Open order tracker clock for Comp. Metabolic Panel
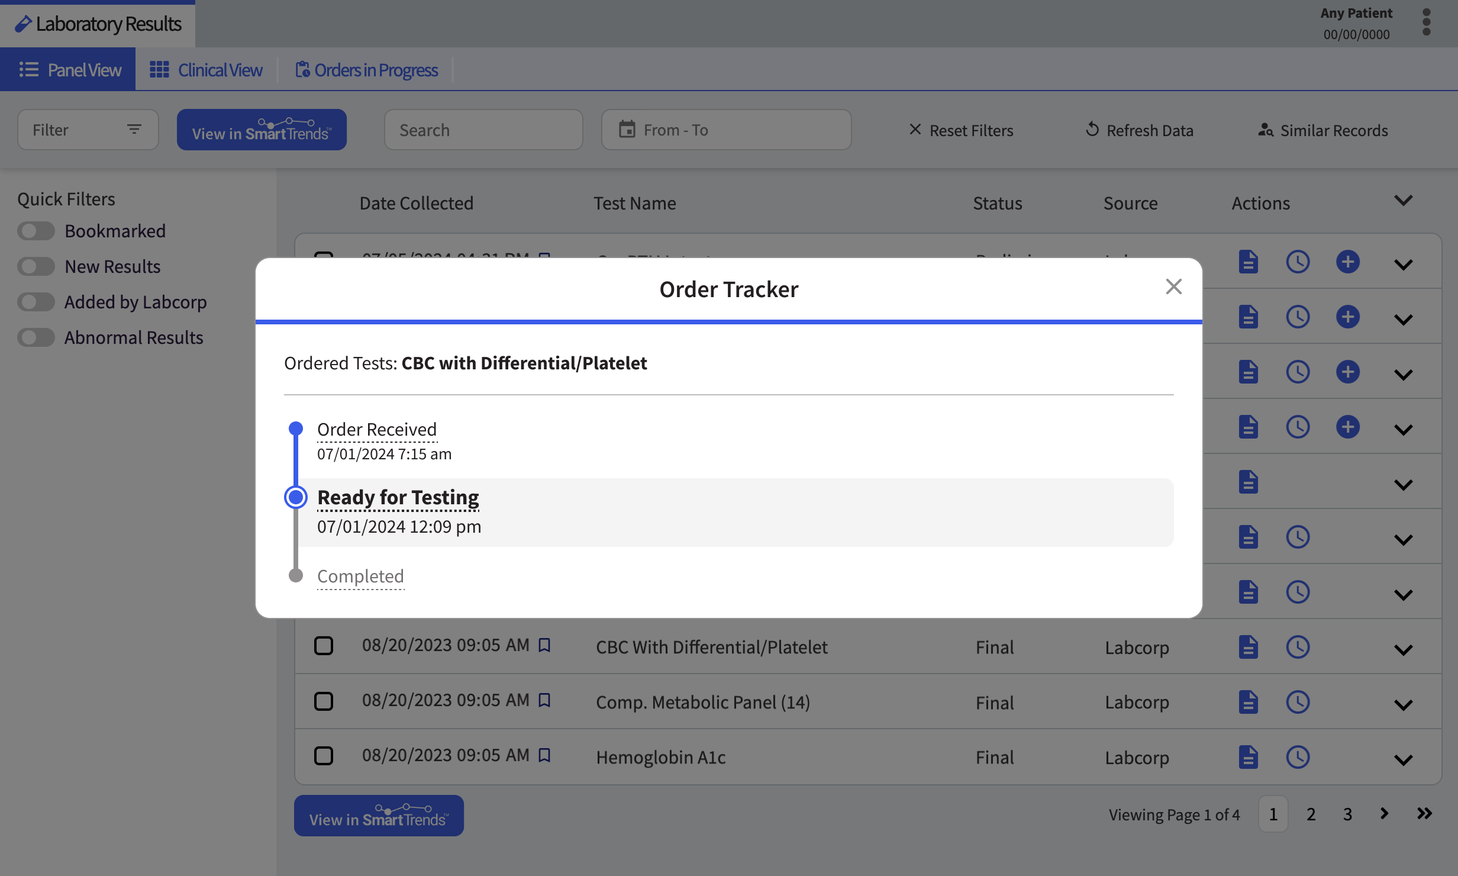1458x876 pixels. [x=1298, y=702]
